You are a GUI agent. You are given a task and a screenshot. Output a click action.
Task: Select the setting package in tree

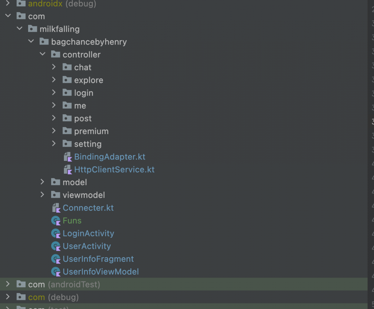coord(88,144)
